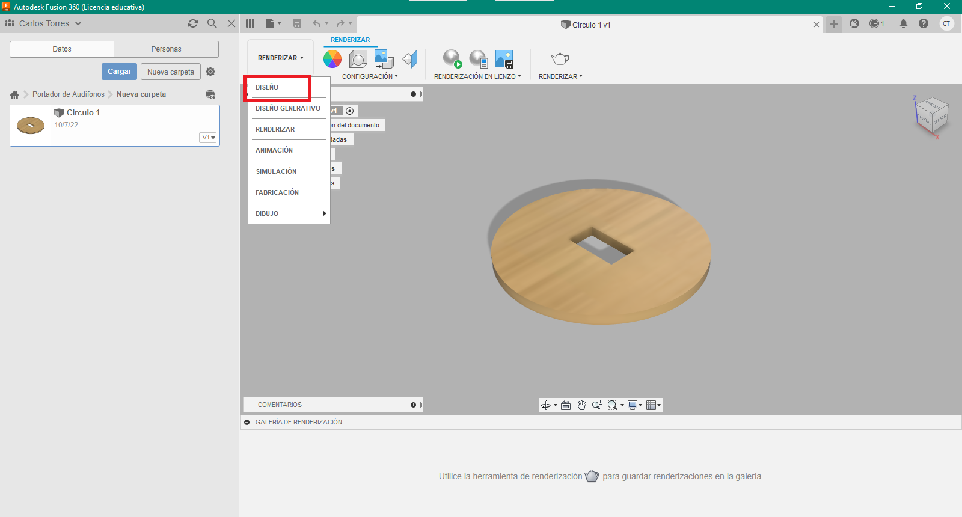Open Scene Settings sphere-in-box icon
This screenshot has width=962, height=517.
(358, 59)
